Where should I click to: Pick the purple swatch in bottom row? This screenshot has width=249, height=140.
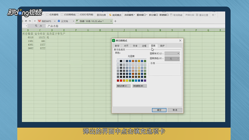pos(145,81)
